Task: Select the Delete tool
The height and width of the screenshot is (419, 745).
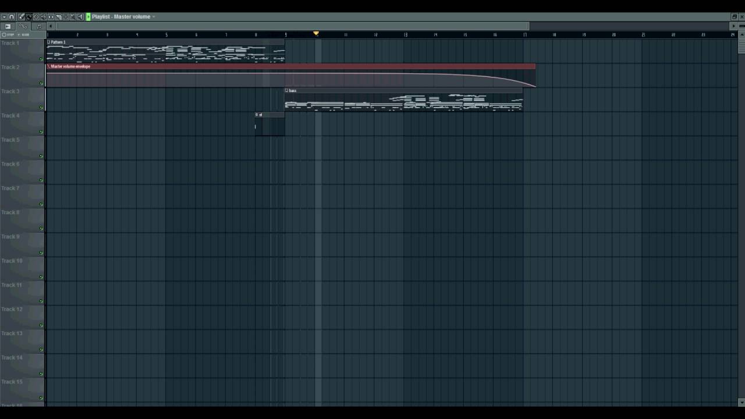Action: (x=36, y=17)
